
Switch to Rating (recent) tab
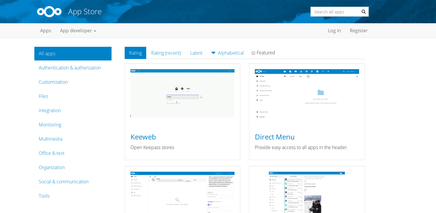tap(166, 53)
